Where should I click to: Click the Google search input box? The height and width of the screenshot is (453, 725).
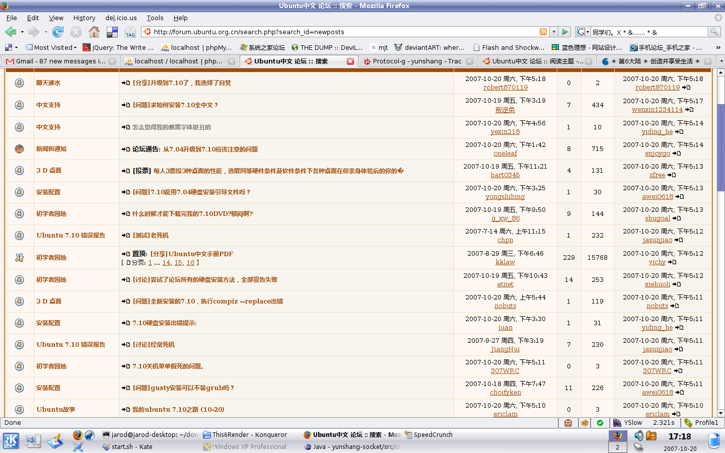tap(649, 32)
